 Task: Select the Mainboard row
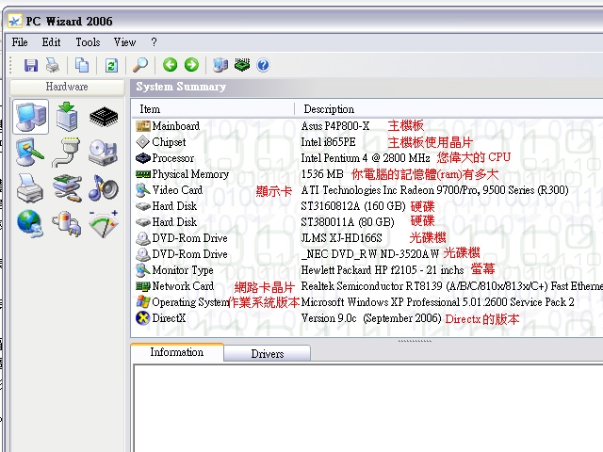coord(367,125)
